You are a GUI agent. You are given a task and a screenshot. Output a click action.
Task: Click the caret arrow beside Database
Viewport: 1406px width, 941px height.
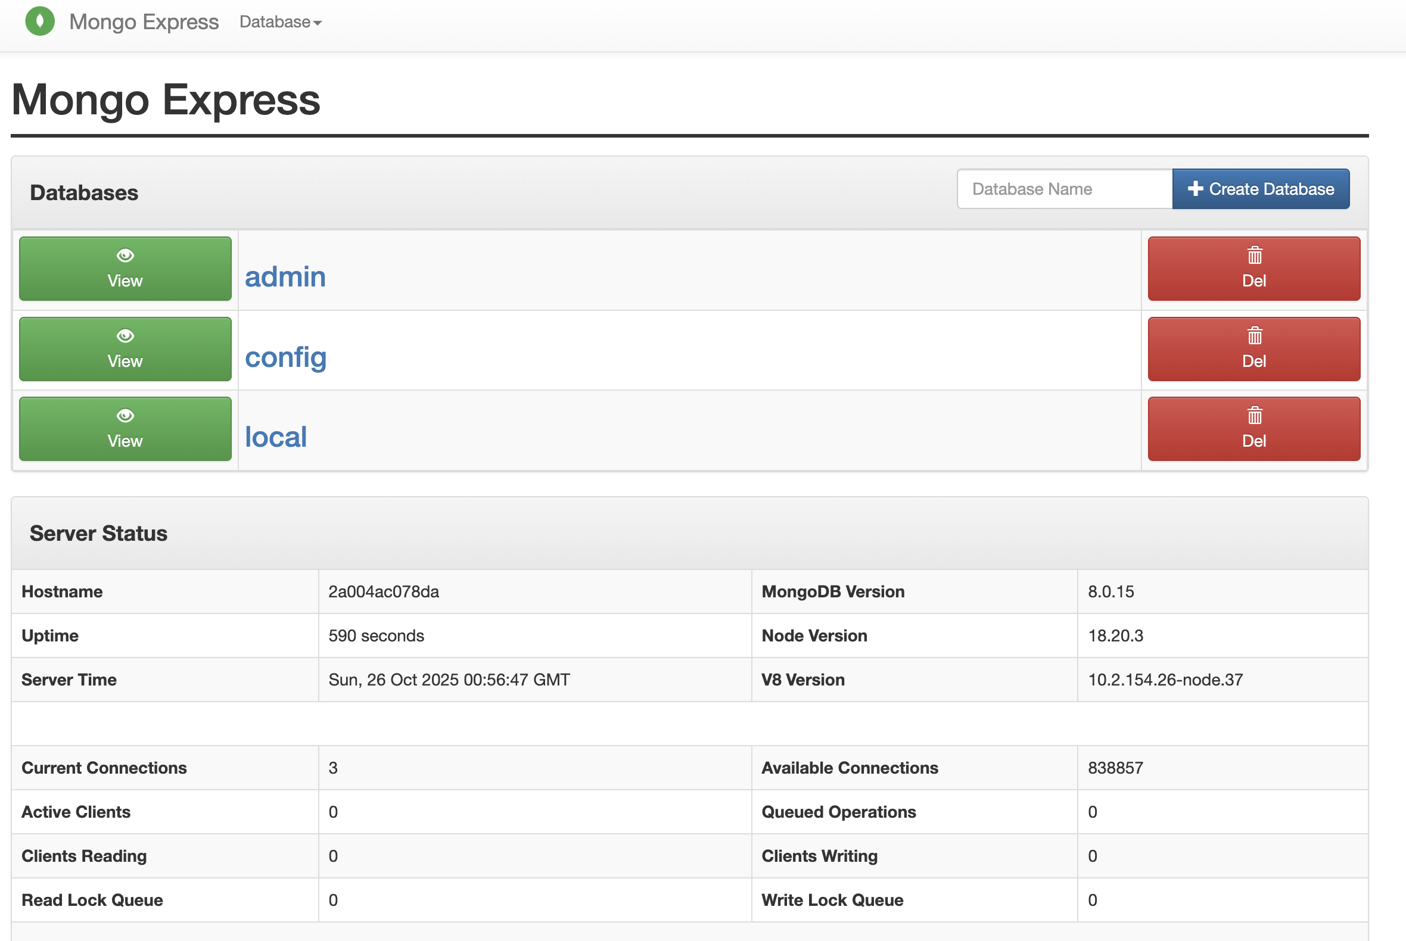tap(318, 23)
